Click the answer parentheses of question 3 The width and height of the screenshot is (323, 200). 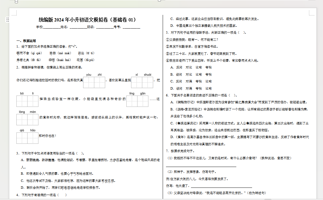tap(80, 153)
